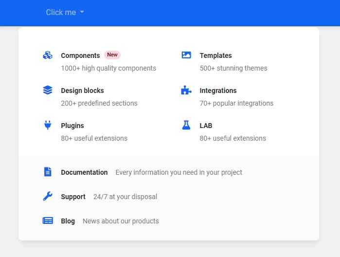Open the Documentation link
340x257 pixels.
(84, 172)
